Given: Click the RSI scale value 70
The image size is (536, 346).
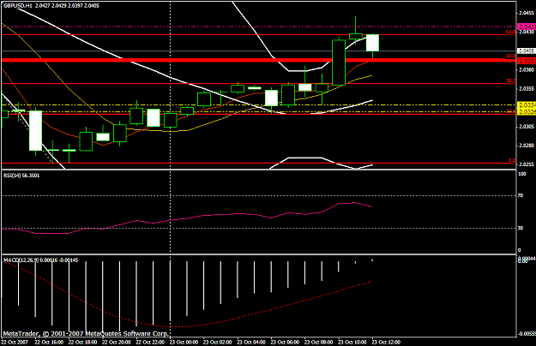Looking at the screenshot, I should 521,196.
